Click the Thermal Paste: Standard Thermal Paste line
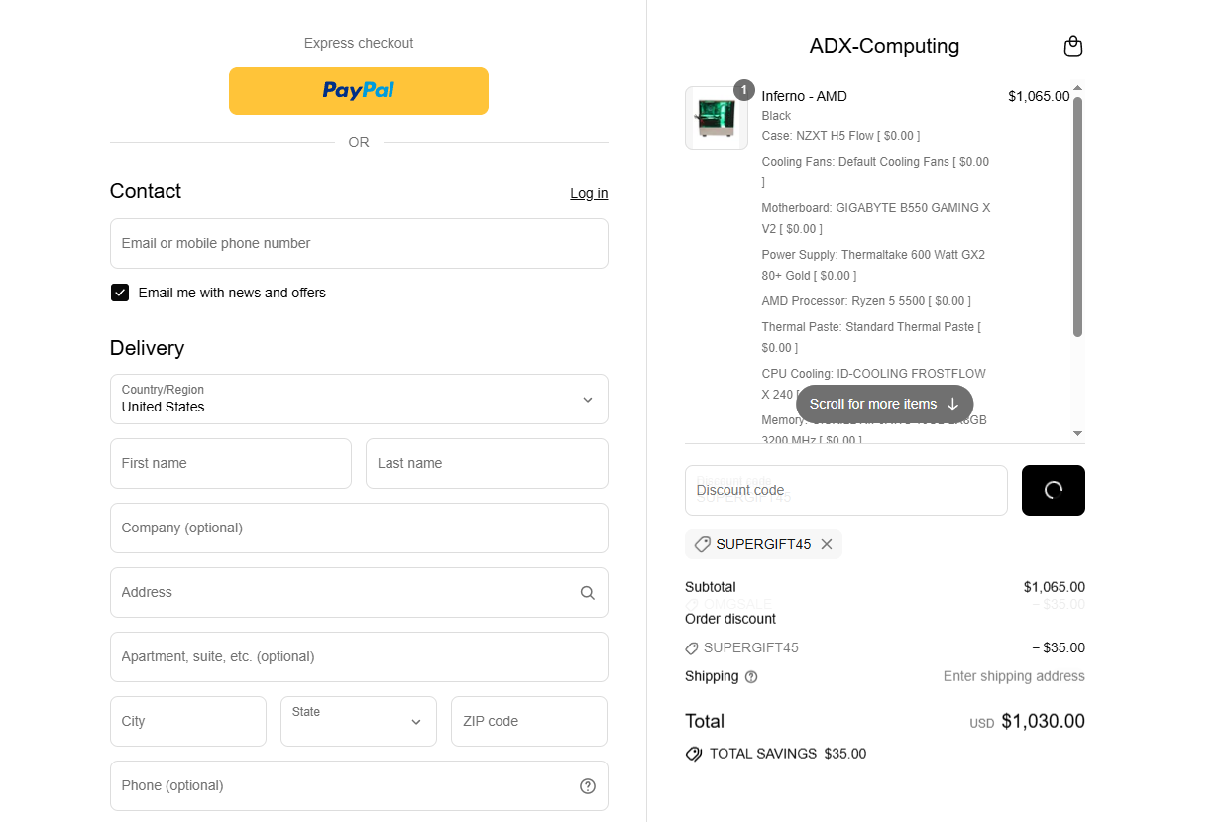Image resolution: width=1227 pixels, height=822 pixels. [871, 337]
